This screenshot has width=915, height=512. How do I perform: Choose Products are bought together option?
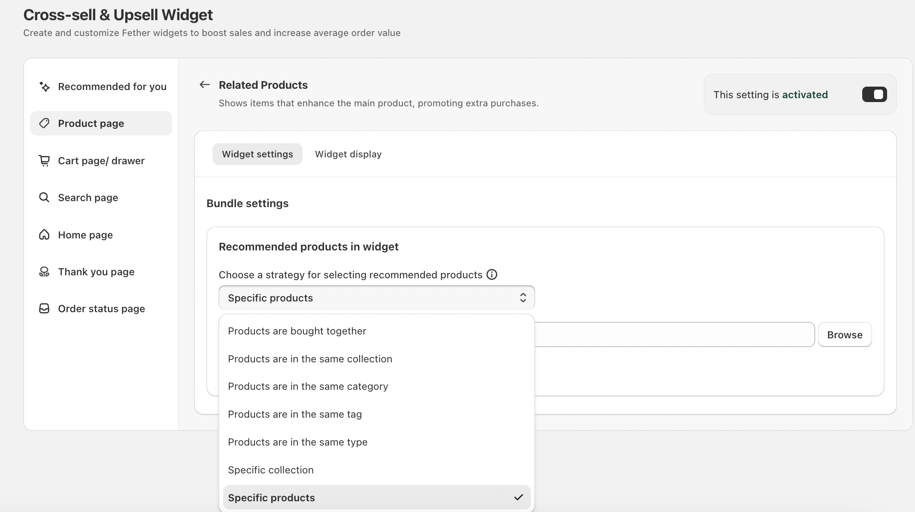[x=297, y=331]
